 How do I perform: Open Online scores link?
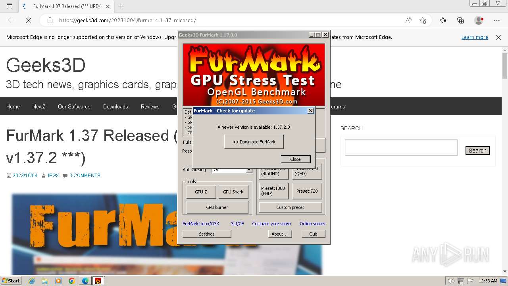(312, 224)
